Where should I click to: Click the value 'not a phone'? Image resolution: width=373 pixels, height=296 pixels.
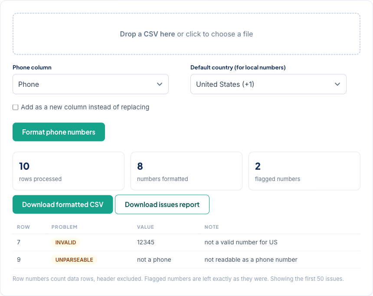point(154,260)
